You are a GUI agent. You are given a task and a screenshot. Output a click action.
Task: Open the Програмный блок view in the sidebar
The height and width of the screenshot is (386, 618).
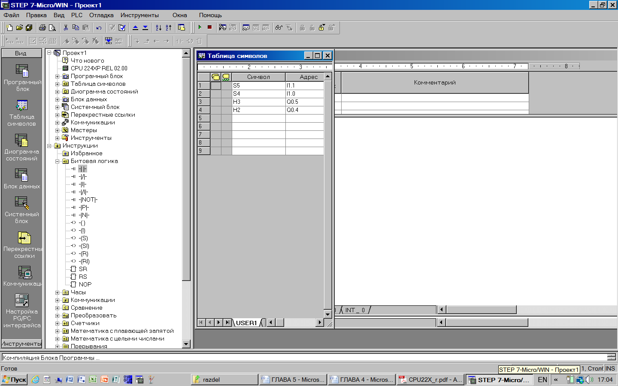click(22, 77)
